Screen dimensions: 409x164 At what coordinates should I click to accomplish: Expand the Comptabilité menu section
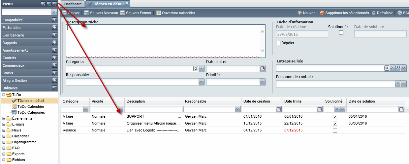coord(54,20)
